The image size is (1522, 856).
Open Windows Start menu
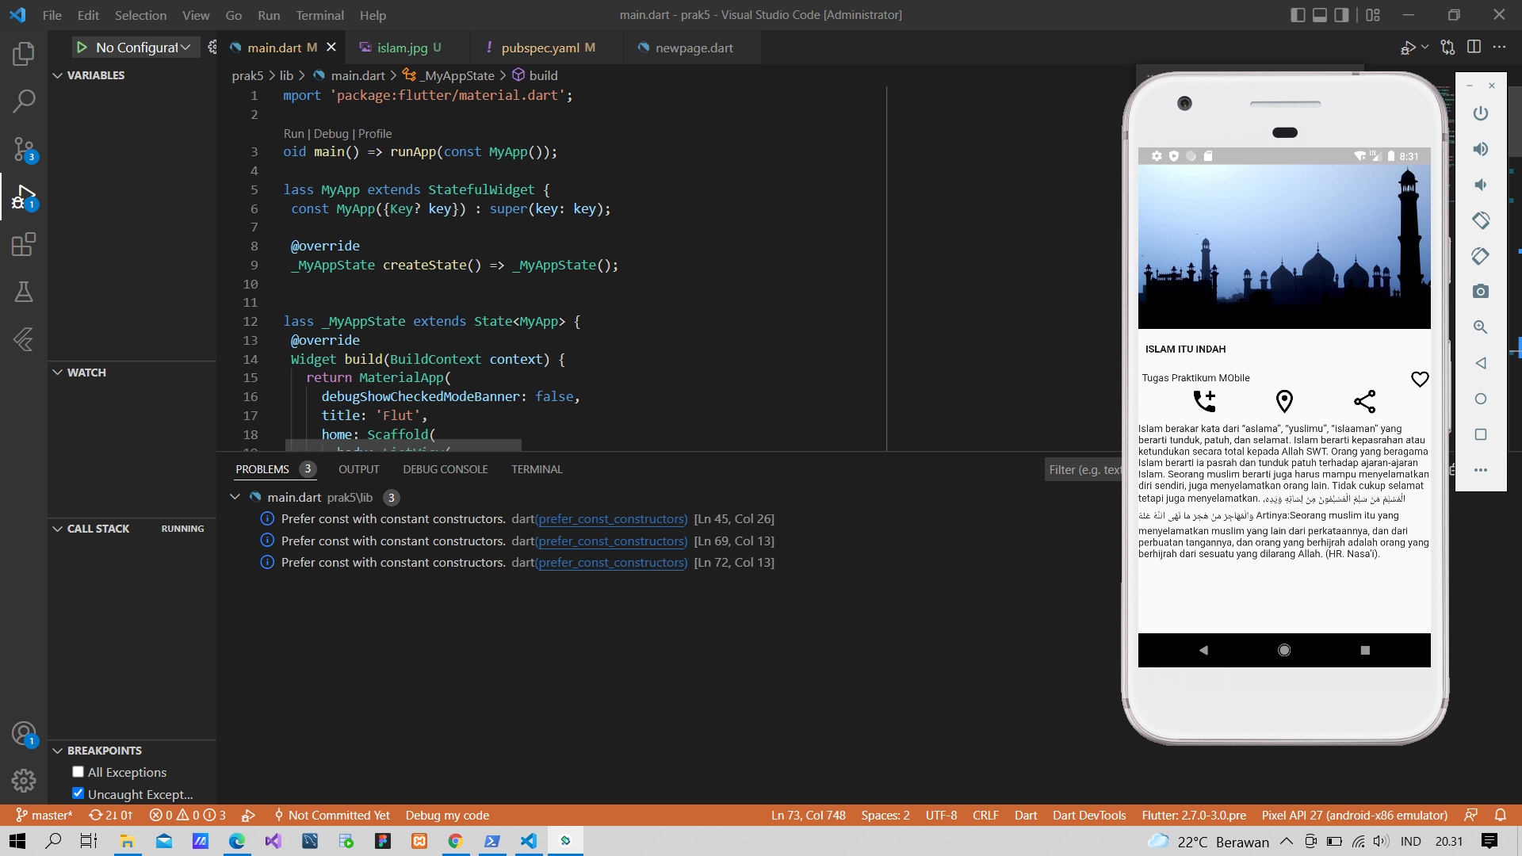17,841
